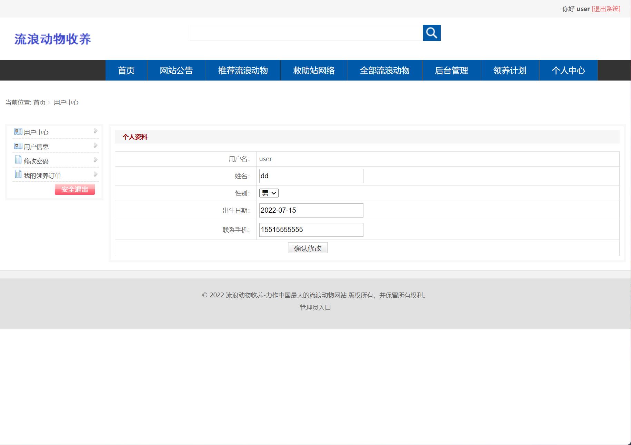The height and width of the screenshot is (445, 631).
Task: Expand the arrow next to 用户中心
Action: [x=95, y=131]
